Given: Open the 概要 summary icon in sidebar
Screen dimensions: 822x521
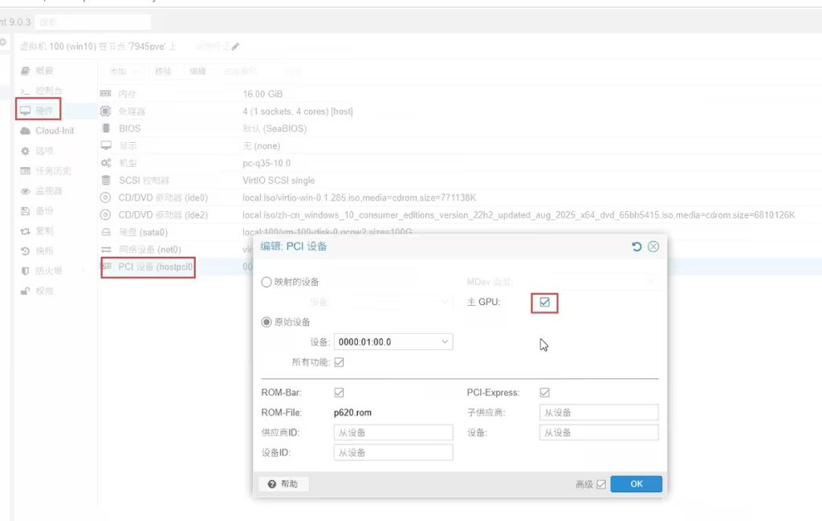Looking at the screenshot, I should (26, 71).
